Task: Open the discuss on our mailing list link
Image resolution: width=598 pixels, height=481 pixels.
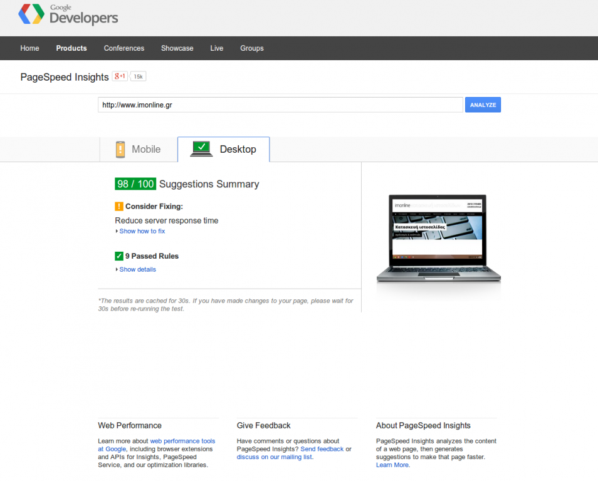Action: pyautogui.click(x=274, y=457)
